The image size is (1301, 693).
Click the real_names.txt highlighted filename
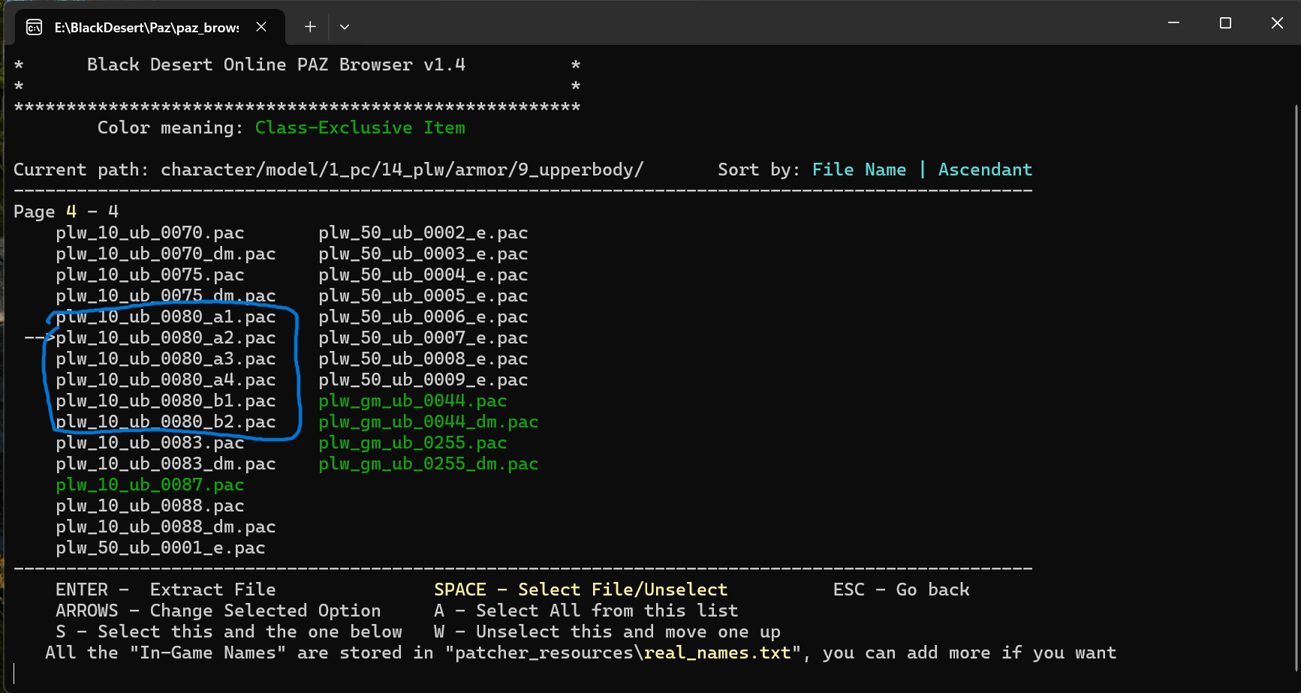[x=717, y=653]
